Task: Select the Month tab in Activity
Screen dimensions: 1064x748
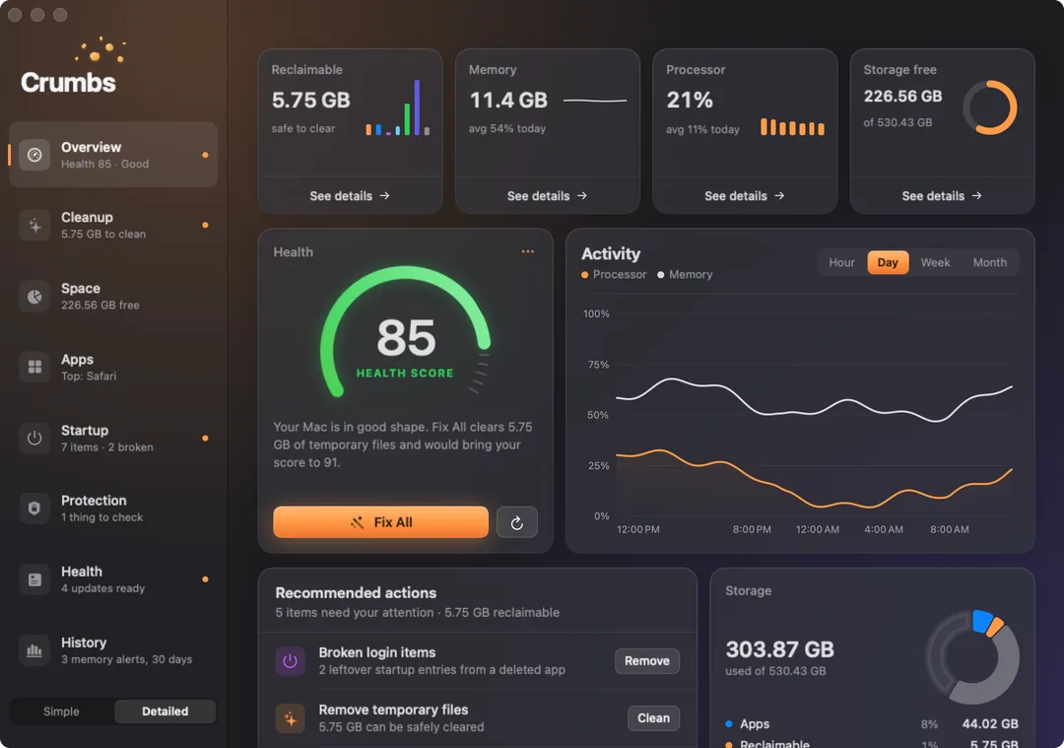Action: (990, 263)
